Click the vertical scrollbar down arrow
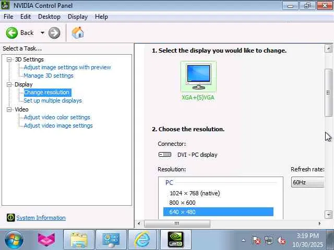This screenshot has height=250, width=334. pos(328,215)
